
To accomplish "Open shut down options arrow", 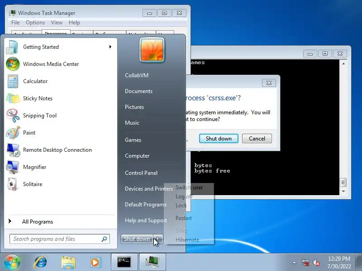I will click(x=158, y=239).
